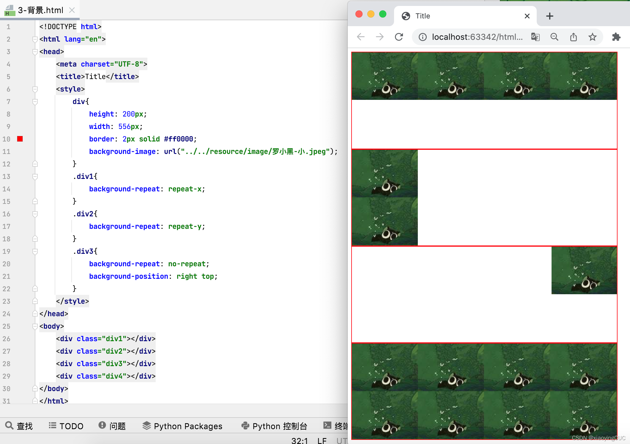Viewport: 630px width, 444px height.
Task: Click the no-repeat value on line 20
Action: [x=187, y=264]
